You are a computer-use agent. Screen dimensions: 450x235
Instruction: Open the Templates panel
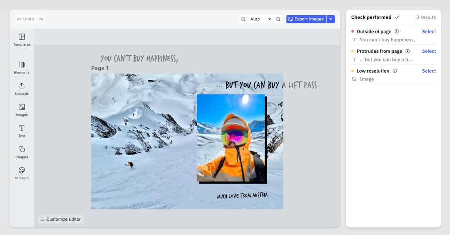[x=22, y=40]
